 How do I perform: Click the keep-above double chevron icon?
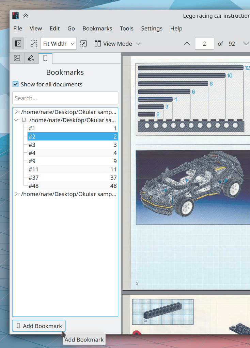pyautogui.click(x=26, y=16)
